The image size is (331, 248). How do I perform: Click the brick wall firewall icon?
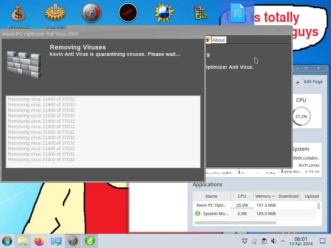24,64
